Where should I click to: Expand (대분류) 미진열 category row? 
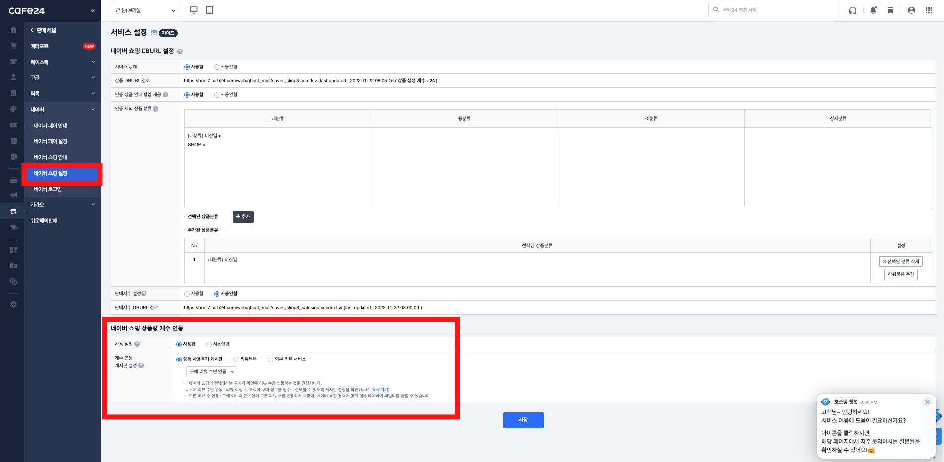tap(204, 136)
